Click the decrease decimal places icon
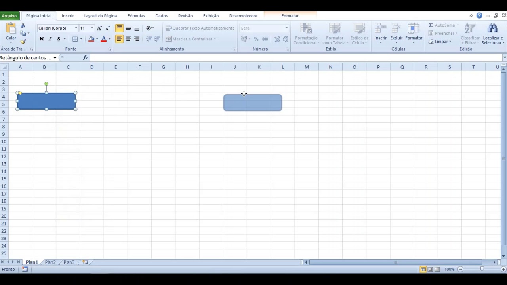507x285 pixels. [x=285, y=39]
